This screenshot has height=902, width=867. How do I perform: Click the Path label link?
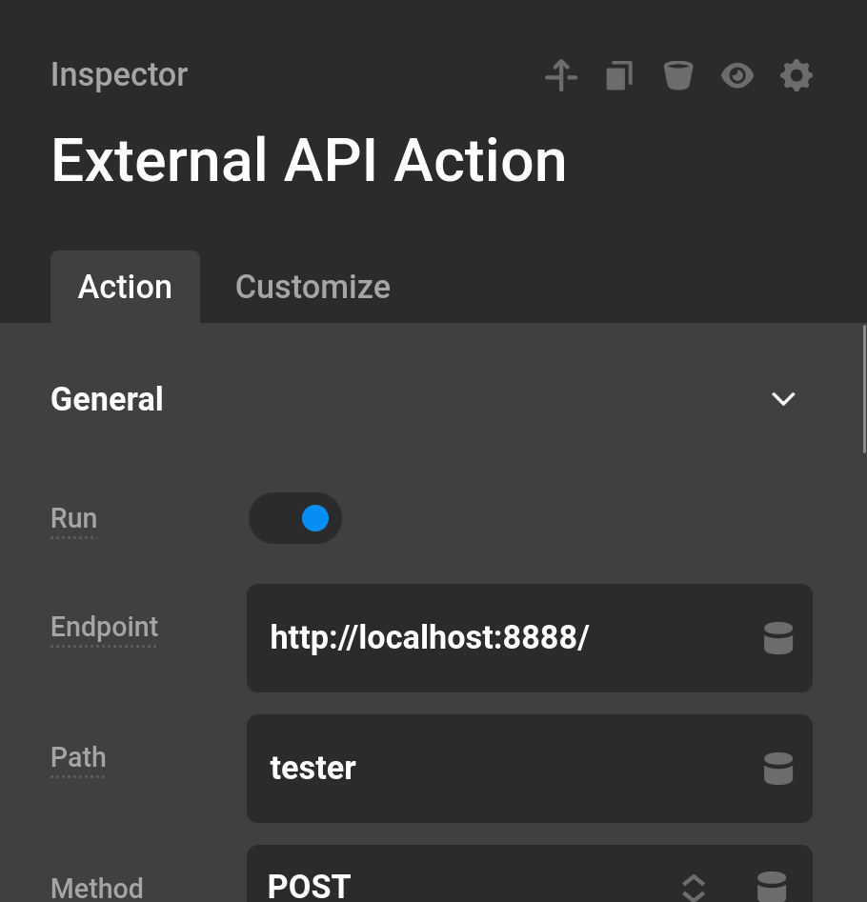(78, 757)
